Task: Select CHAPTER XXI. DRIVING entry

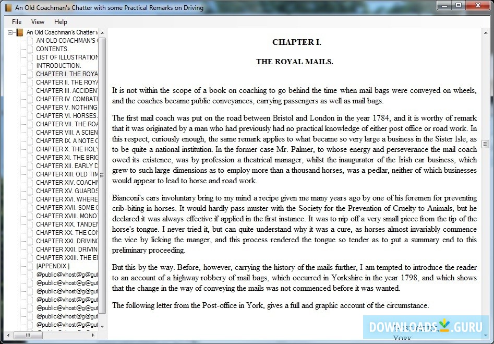Action: tap(67, 241)
